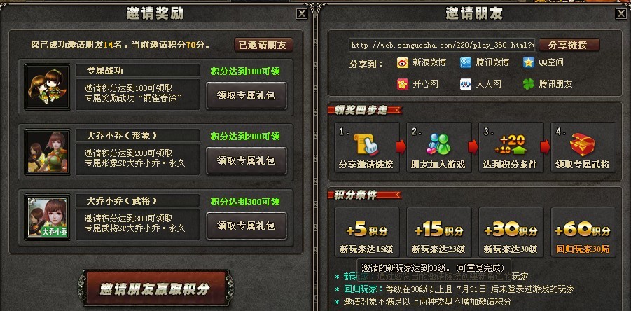Share to QQ空间 star icon
This screenshot has height=311, width=631.
(529, 62)
